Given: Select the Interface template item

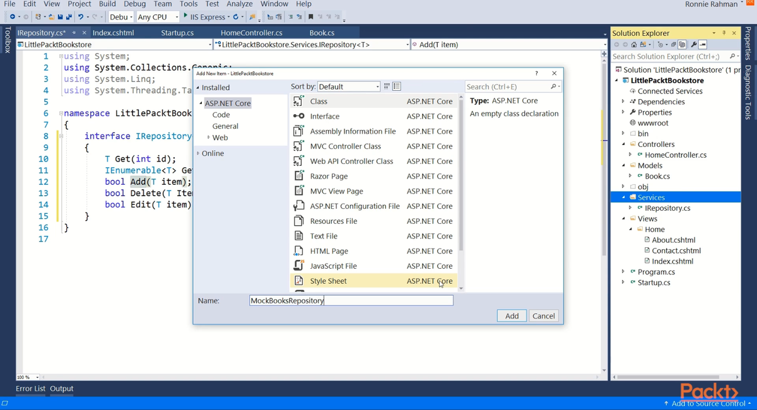Looking at the screenshot, I should tap(375, 116).
